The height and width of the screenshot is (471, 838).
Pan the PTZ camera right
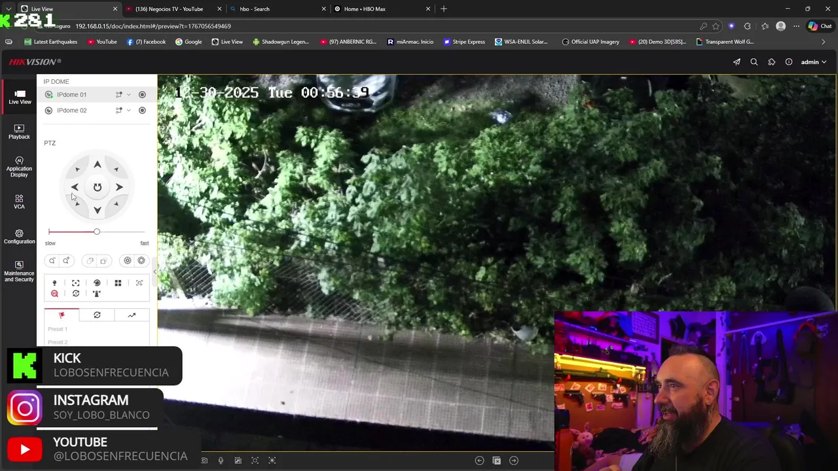119,187
